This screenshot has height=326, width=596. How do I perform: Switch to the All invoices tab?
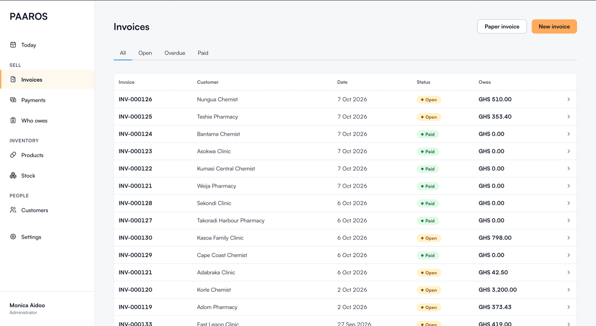point(123,53)
